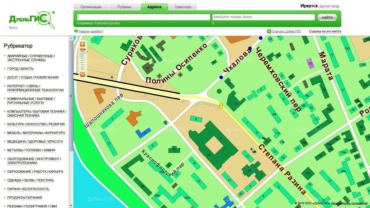Open Металлы / Топливо / Химия category

tap(31, 150)
